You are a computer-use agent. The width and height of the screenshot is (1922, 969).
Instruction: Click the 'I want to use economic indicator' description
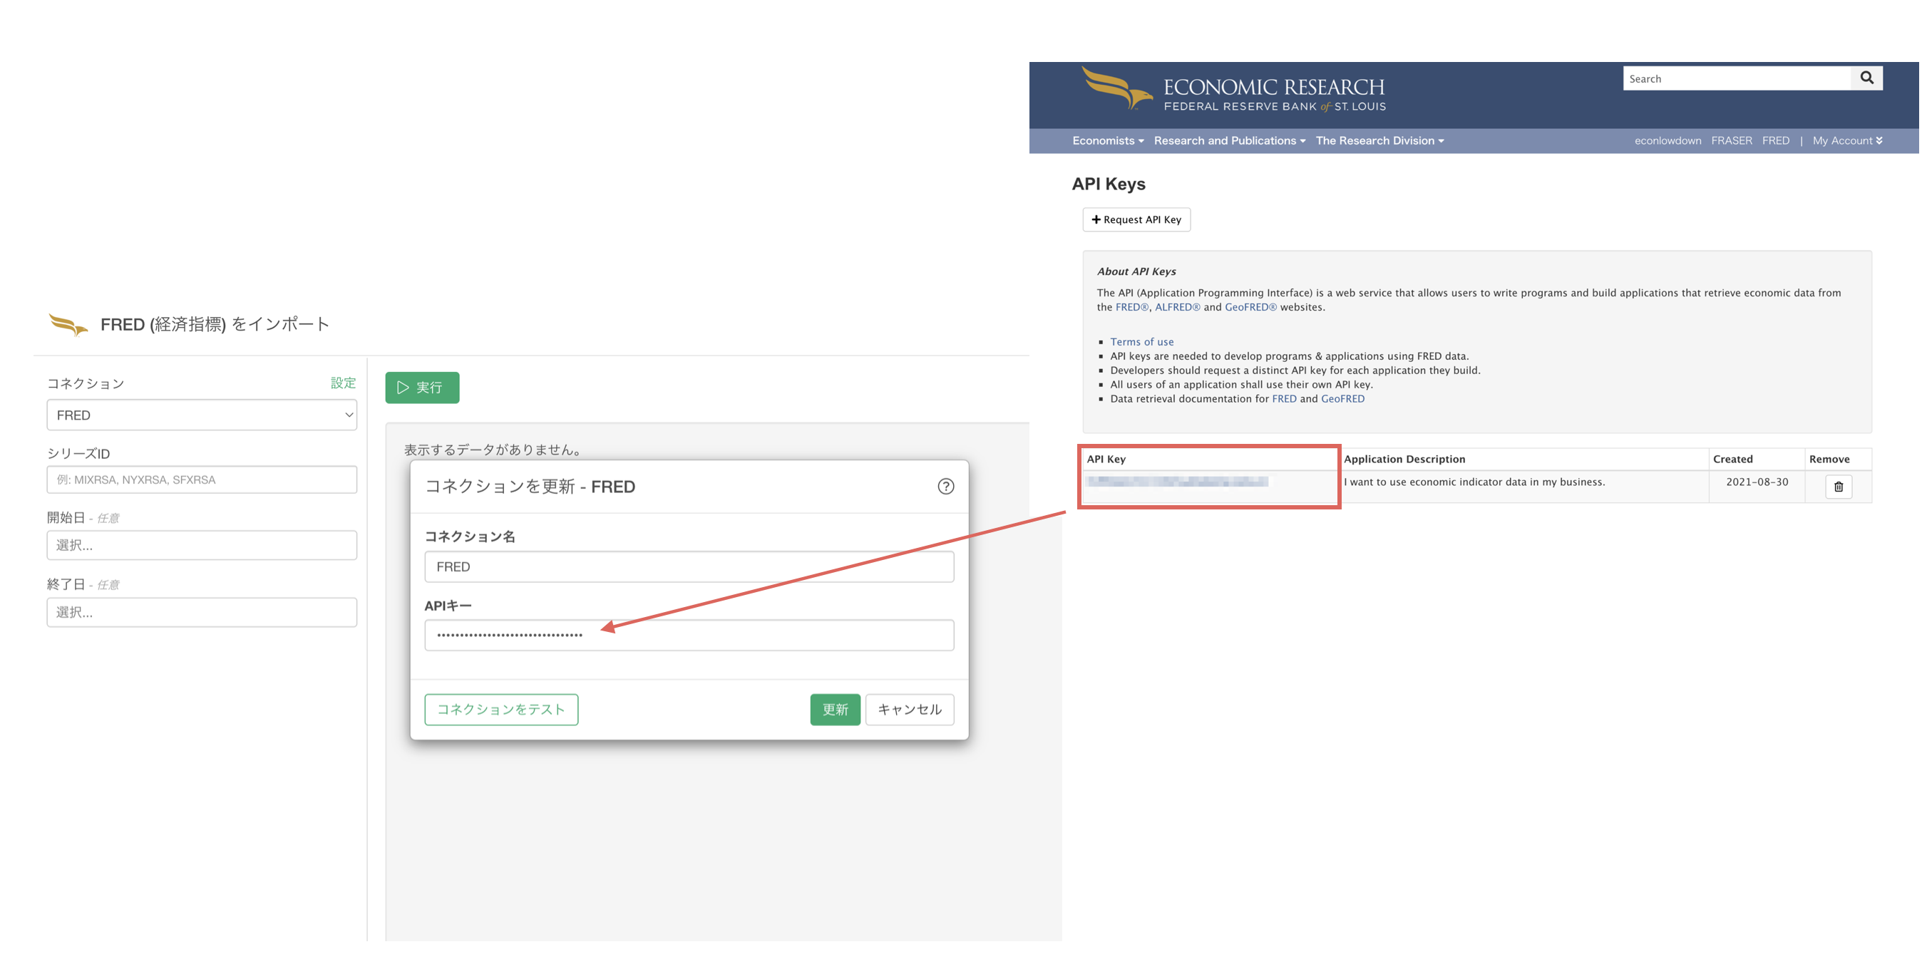[x=1474, y=482]
